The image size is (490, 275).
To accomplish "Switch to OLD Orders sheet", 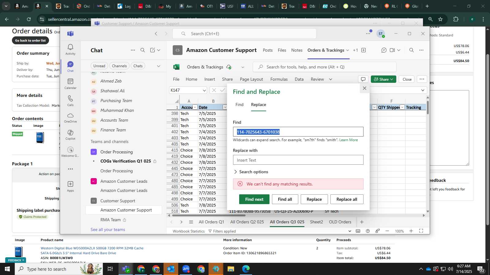I will [x=340, y=222].
